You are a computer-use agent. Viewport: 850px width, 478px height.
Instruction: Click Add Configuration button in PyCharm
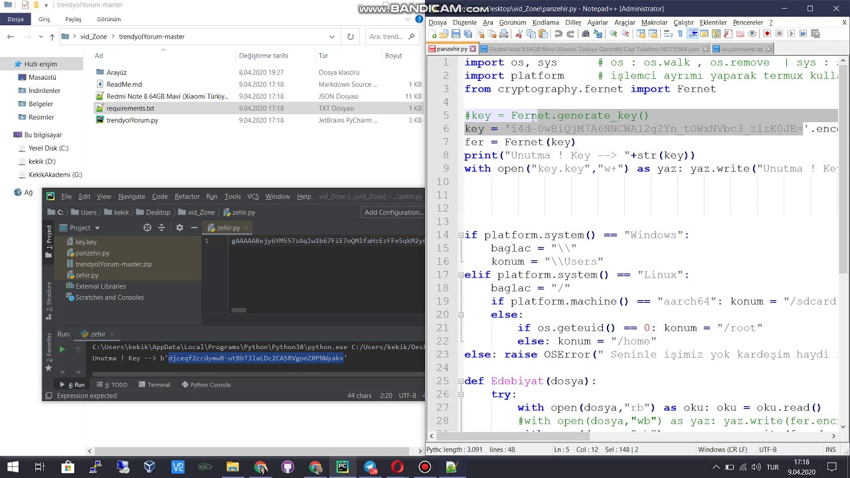tap(394, 212)
